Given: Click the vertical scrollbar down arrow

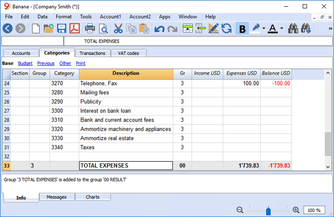Looking at the screenshot, I should pyautogui.click(x=328, y=167).
